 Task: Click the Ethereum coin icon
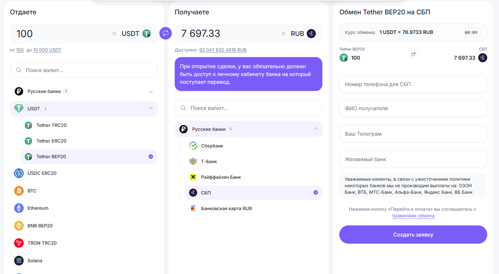coord(19,208)
